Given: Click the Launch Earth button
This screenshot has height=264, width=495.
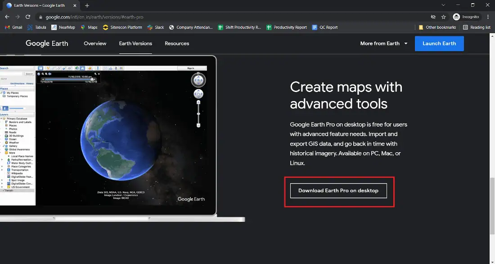Looking at the screenshot, I should pyautogui.click(x=439, y=44).
